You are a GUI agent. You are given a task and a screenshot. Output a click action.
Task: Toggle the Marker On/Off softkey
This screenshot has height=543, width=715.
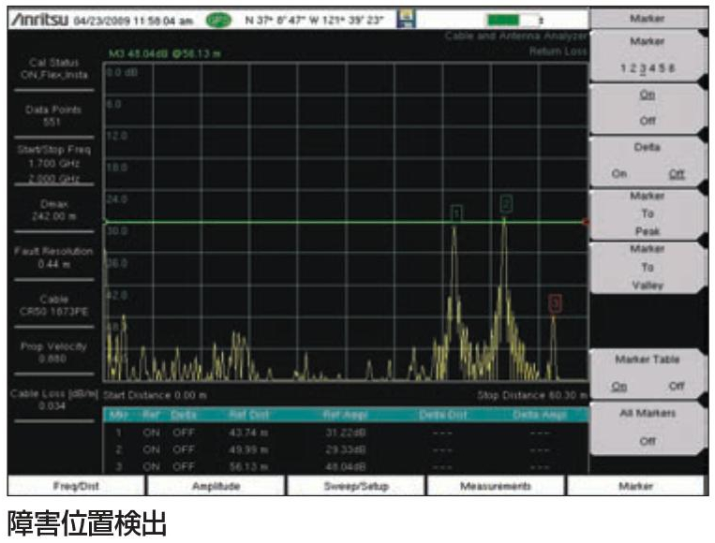coord(648,107)
